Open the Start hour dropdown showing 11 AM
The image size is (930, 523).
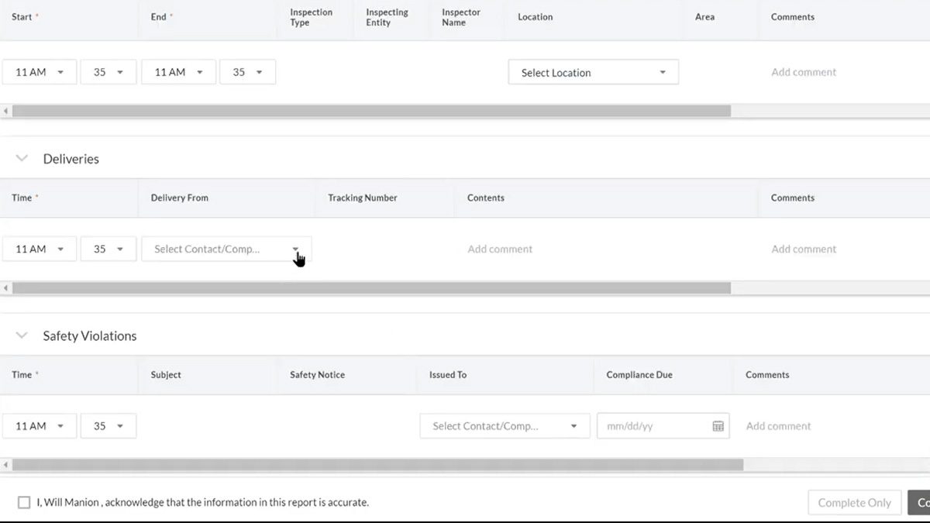coord(40,71)
